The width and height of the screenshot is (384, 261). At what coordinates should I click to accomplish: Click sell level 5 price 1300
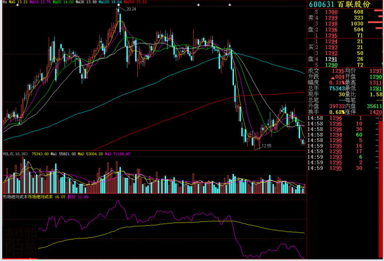coord(331,12)
